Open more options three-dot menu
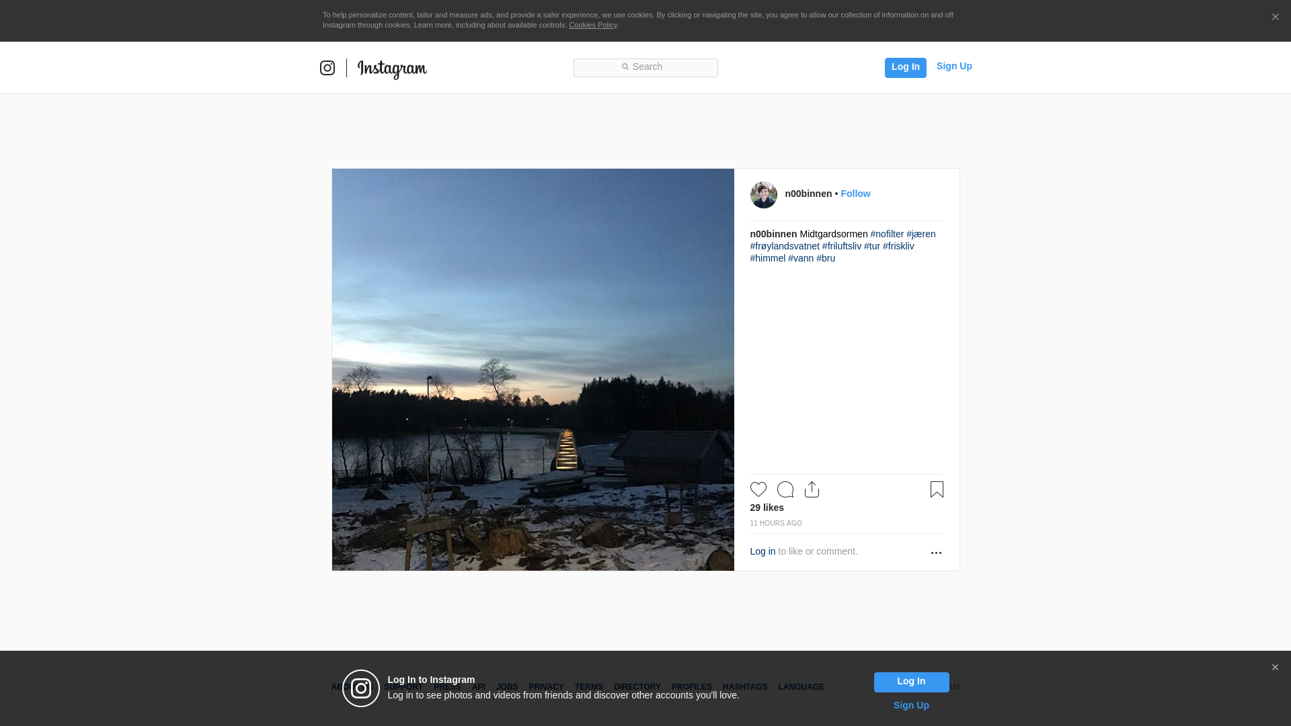The height and width of the screenshot is (726, 1291). 936,553
